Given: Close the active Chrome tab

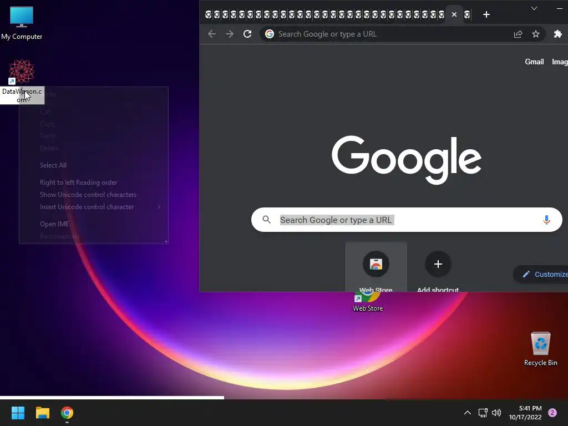Looking at the screenshot, I should [x=454, y=14].
